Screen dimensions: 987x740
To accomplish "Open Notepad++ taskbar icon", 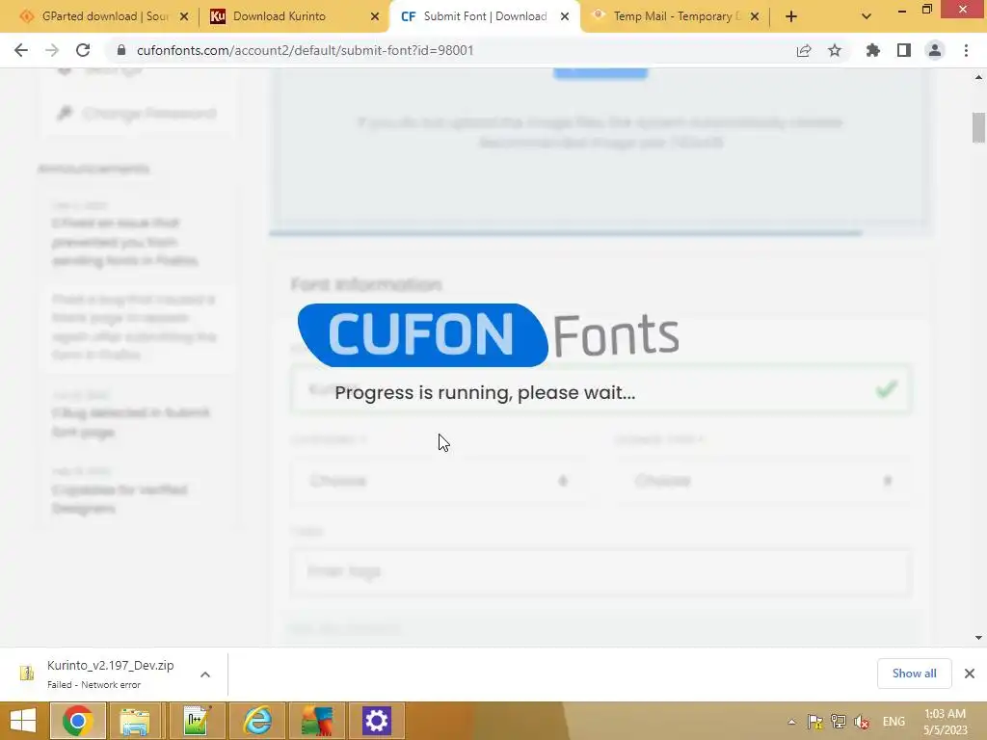I will point(197,721).
